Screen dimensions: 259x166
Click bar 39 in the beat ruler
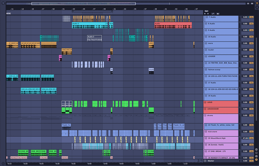point(155,9)
